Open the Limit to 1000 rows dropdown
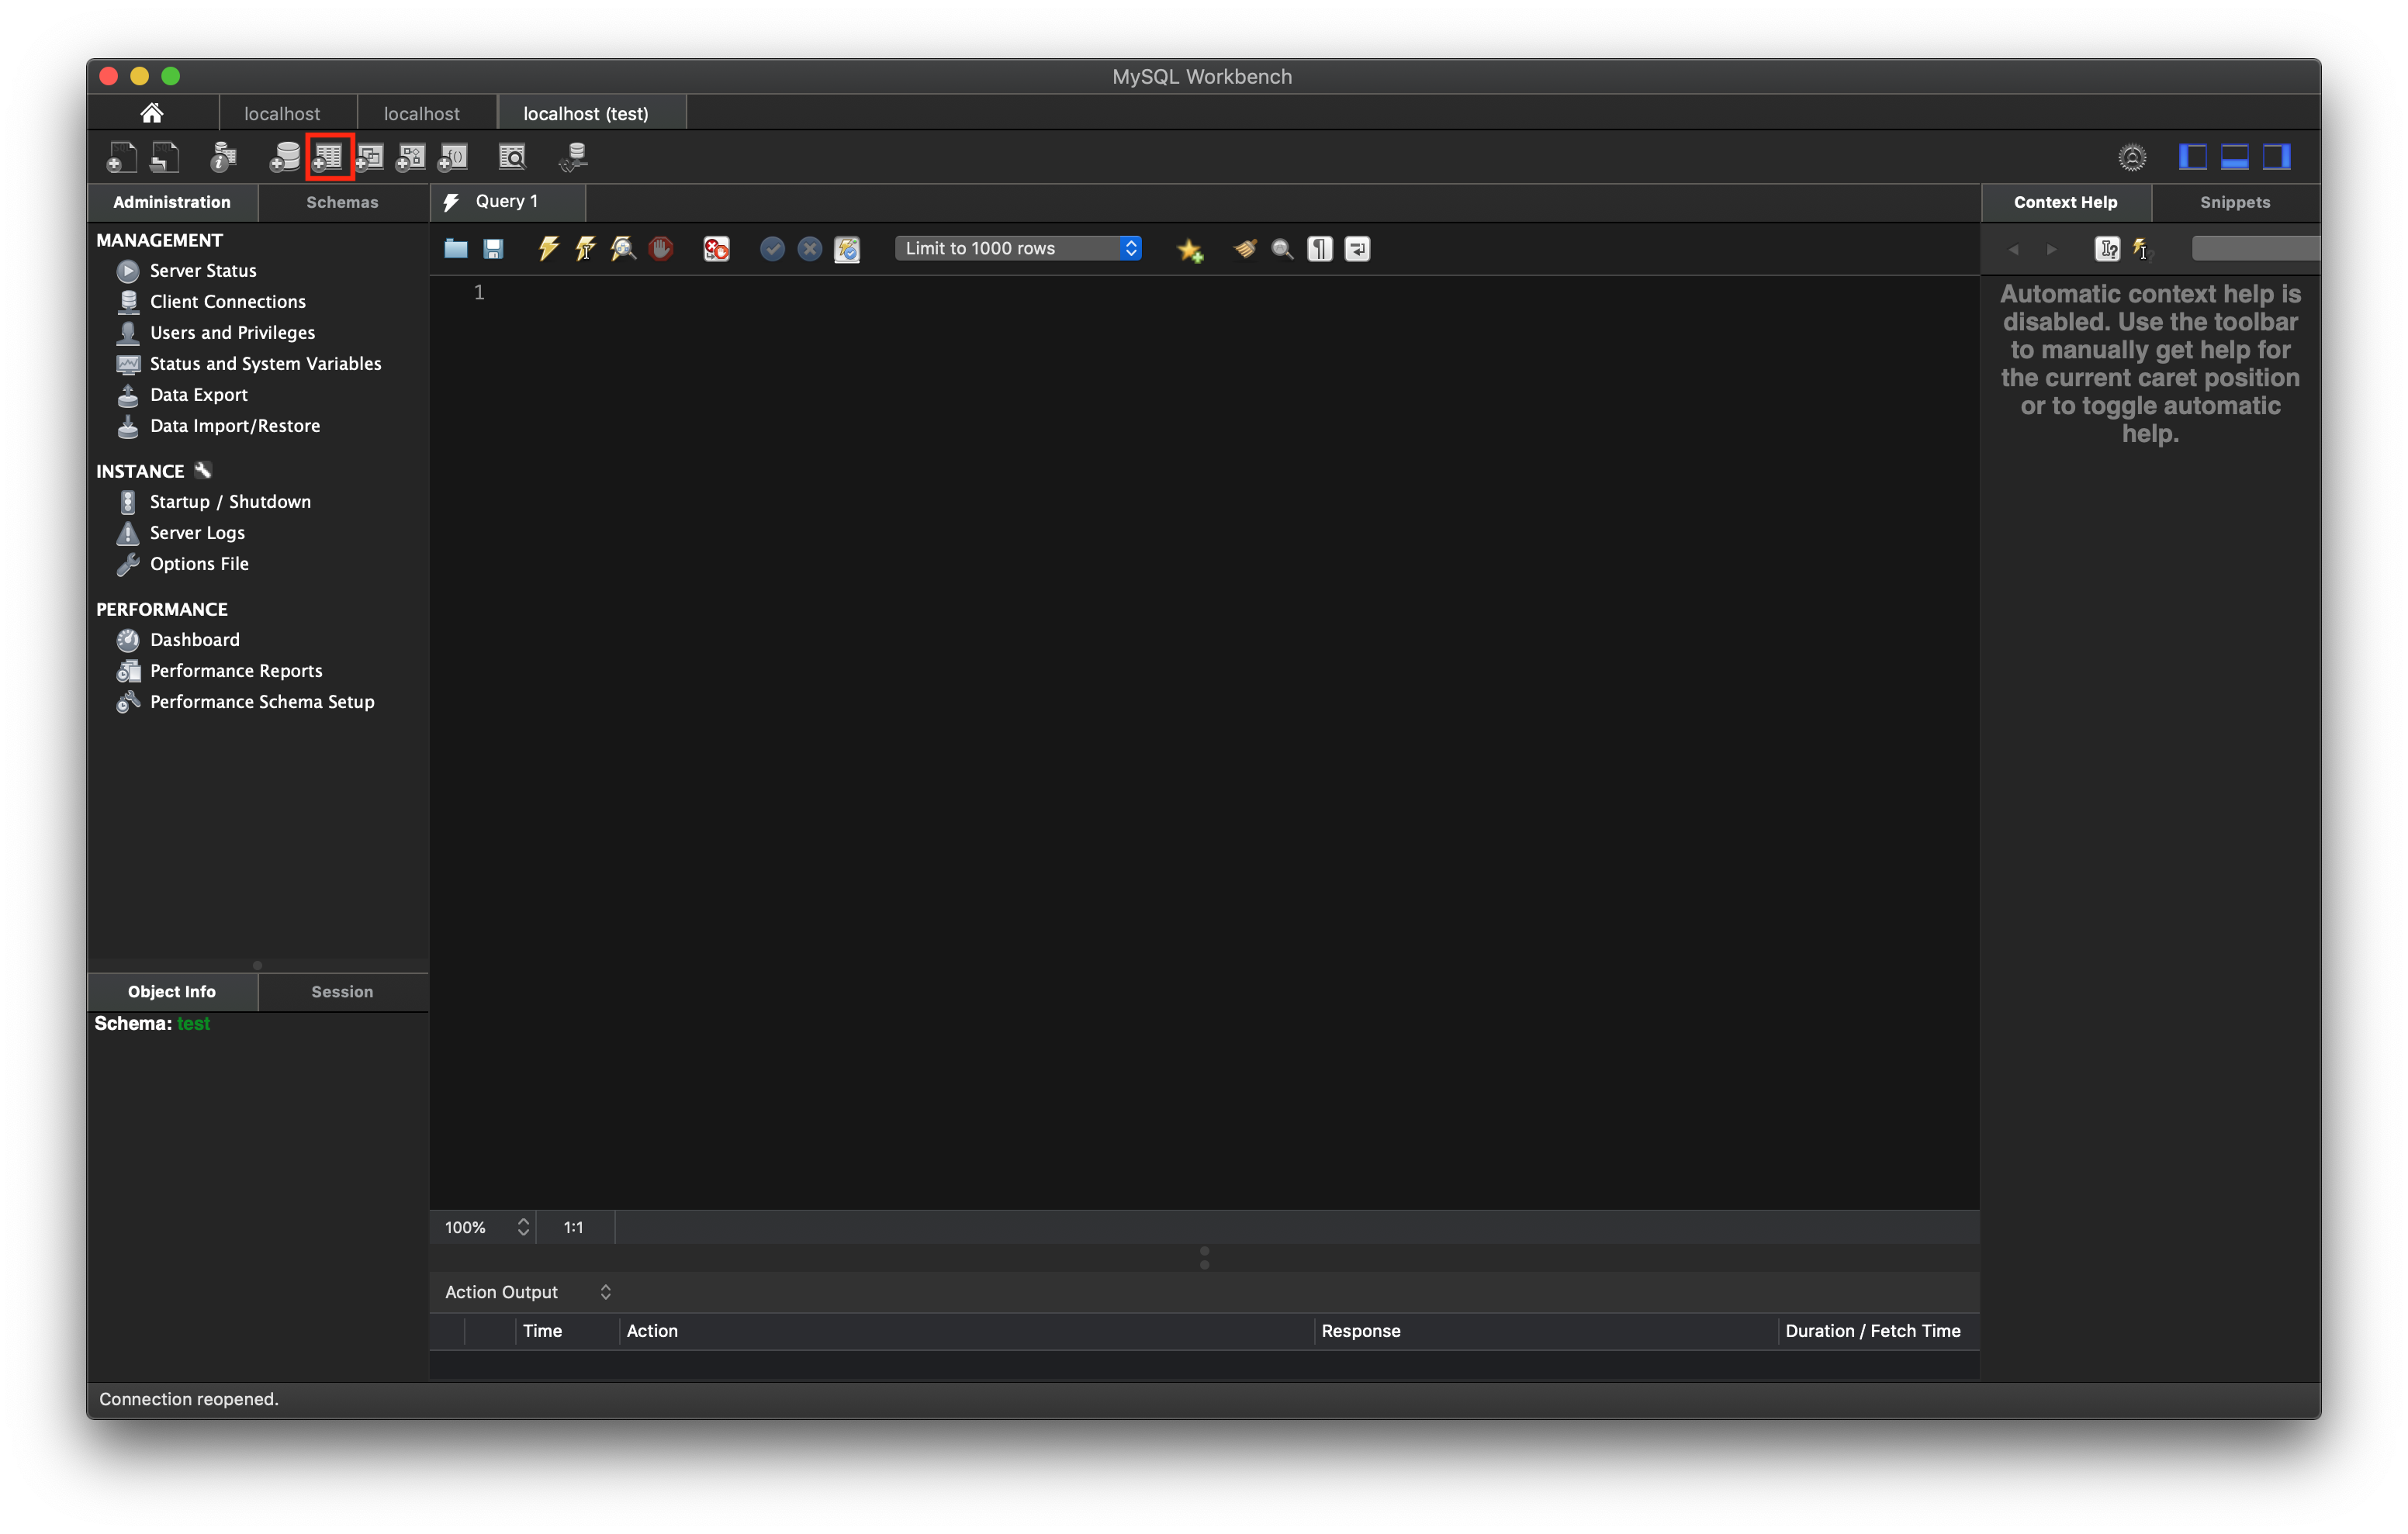 tap(1018, 249)
